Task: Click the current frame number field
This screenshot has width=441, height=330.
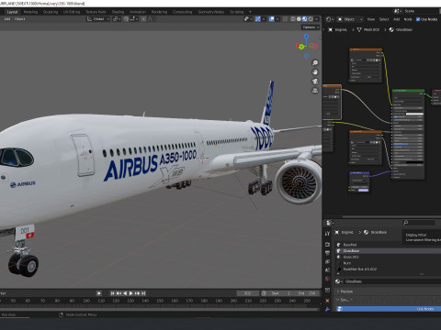Action: pyautogui.click(x=247, y=293)
